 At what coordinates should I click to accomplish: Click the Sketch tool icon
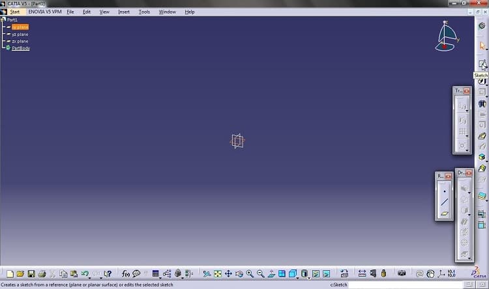pos(482,64)
